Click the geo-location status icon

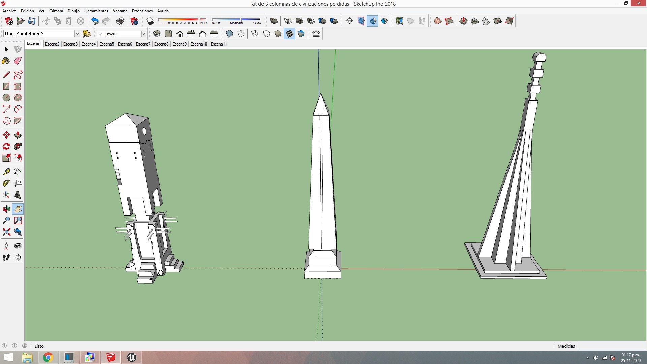pos(4,346)
